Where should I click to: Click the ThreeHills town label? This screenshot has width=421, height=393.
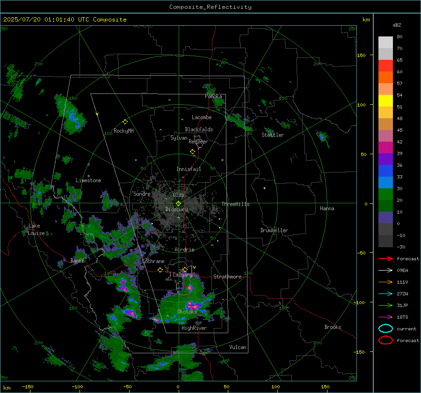point(235,204)
